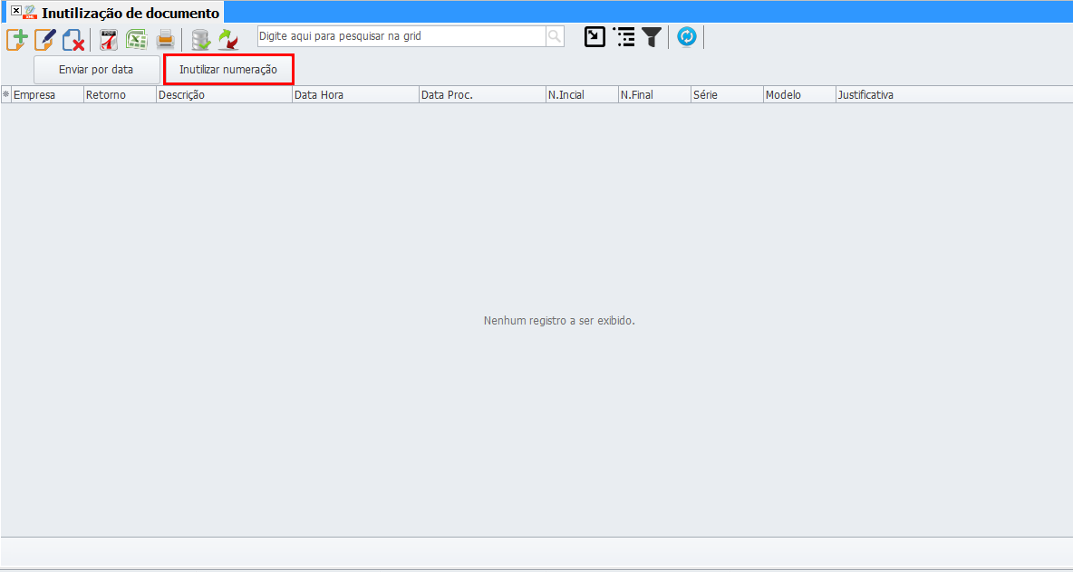The image size is (1073, 572).
Task: Sort by the Empresa column header
Action: [x=45, y=95]
